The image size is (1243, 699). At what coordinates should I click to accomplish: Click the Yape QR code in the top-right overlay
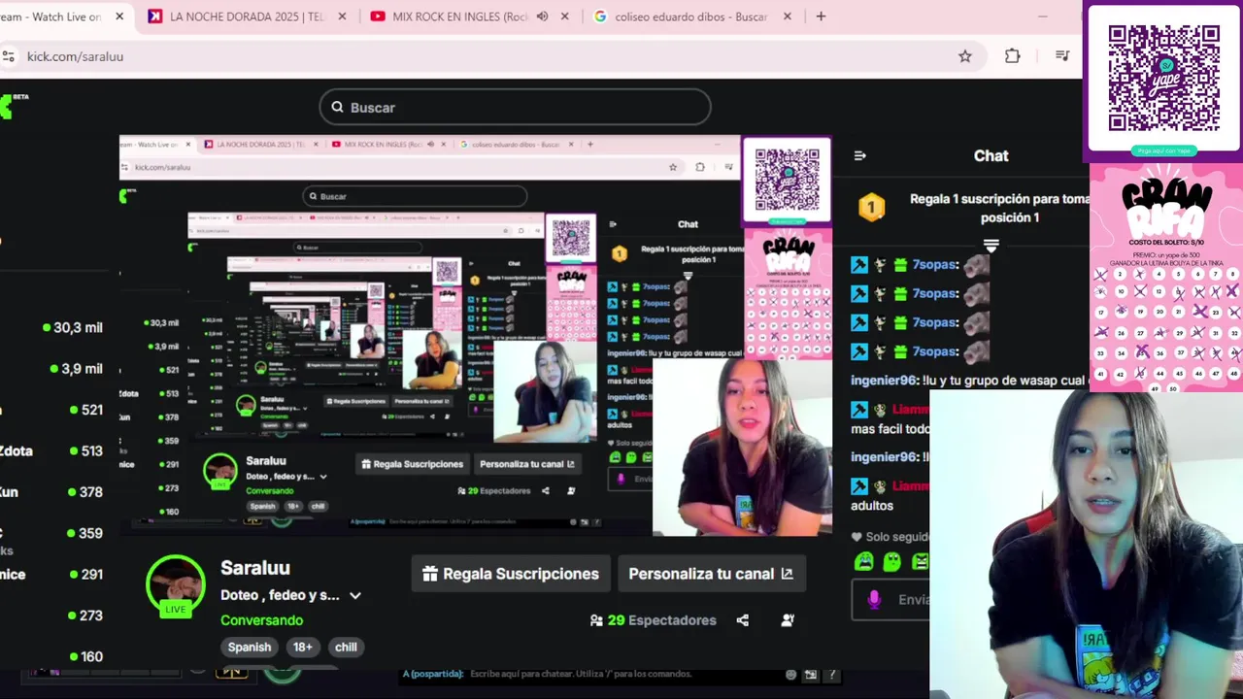tap(1164, 79)
